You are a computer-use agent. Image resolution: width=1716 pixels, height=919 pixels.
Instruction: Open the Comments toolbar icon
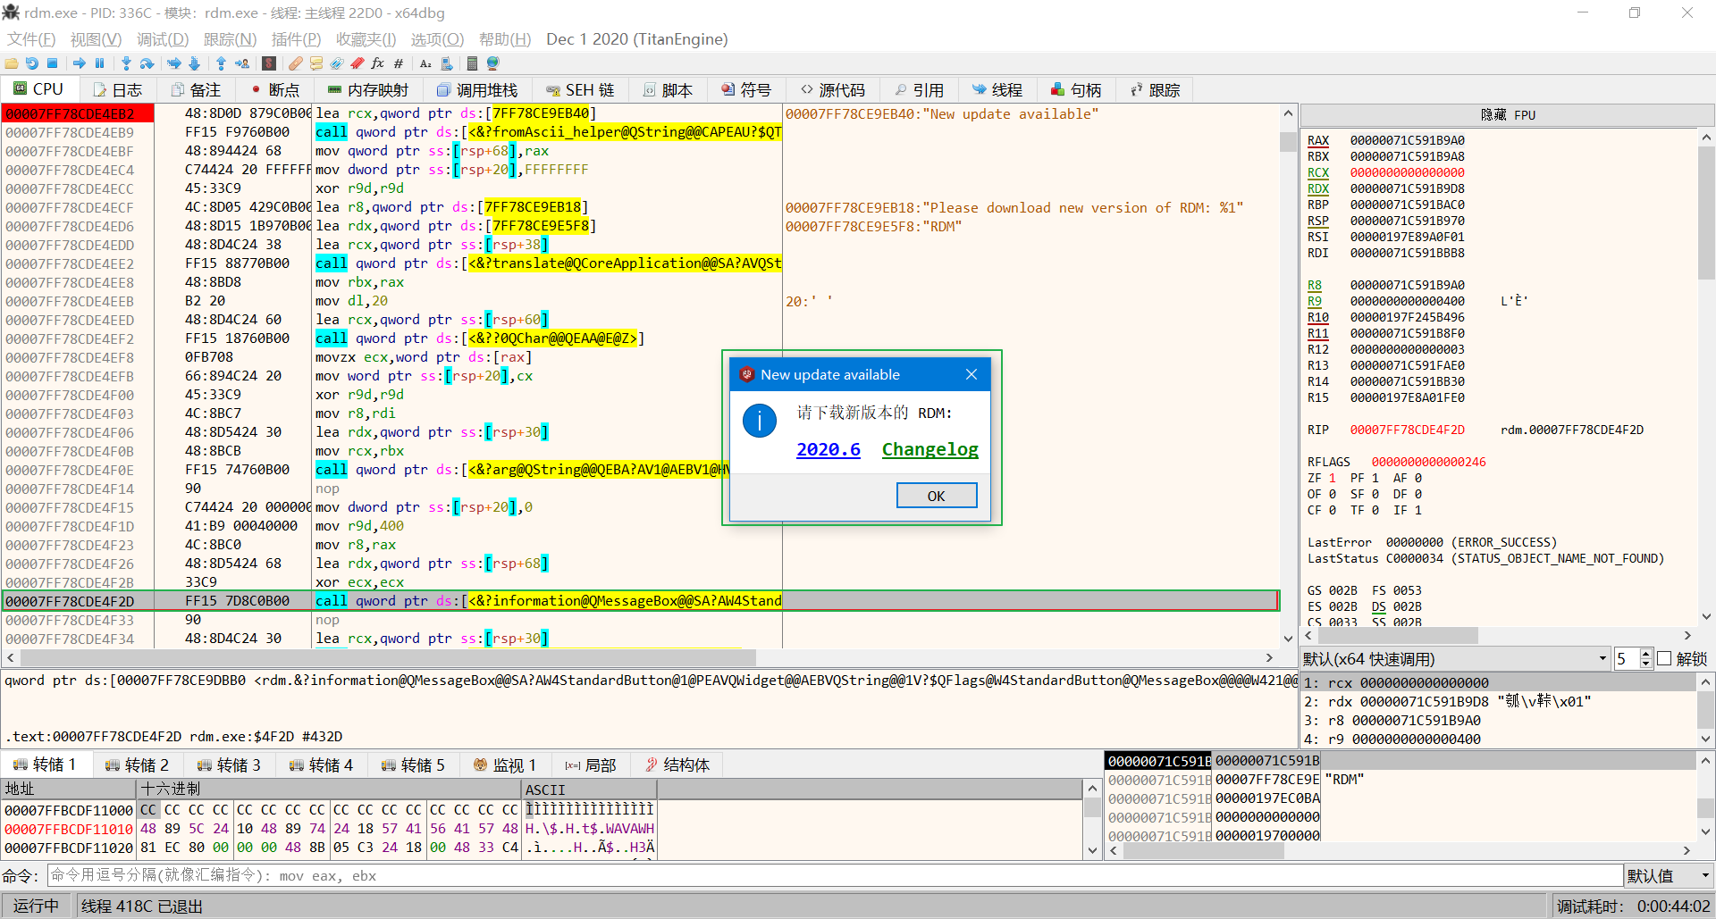pyautogui.click(x=316, y=63)
